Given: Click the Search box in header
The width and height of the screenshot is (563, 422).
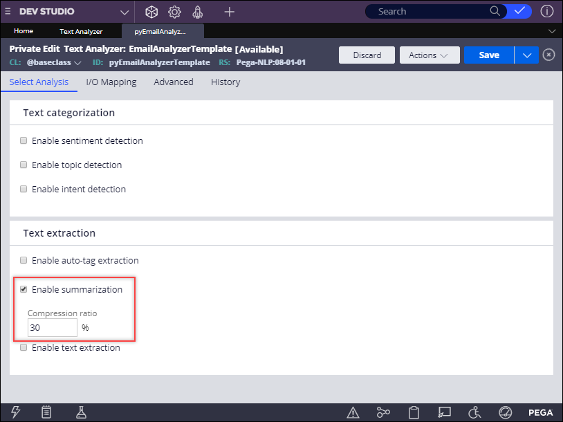Looking at the screenshot, I should pyautogui.click(x=429, y=12).
